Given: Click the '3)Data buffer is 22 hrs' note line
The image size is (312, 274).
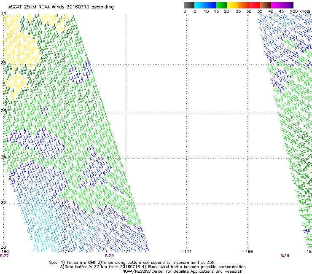Looking at the screenshot, I should (153, 267).
